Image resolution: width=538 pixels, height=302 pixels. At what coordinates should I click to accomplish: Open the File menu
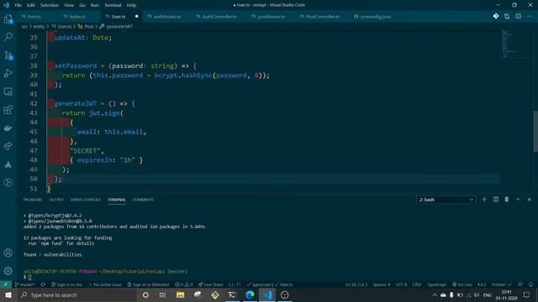point(18,5)
